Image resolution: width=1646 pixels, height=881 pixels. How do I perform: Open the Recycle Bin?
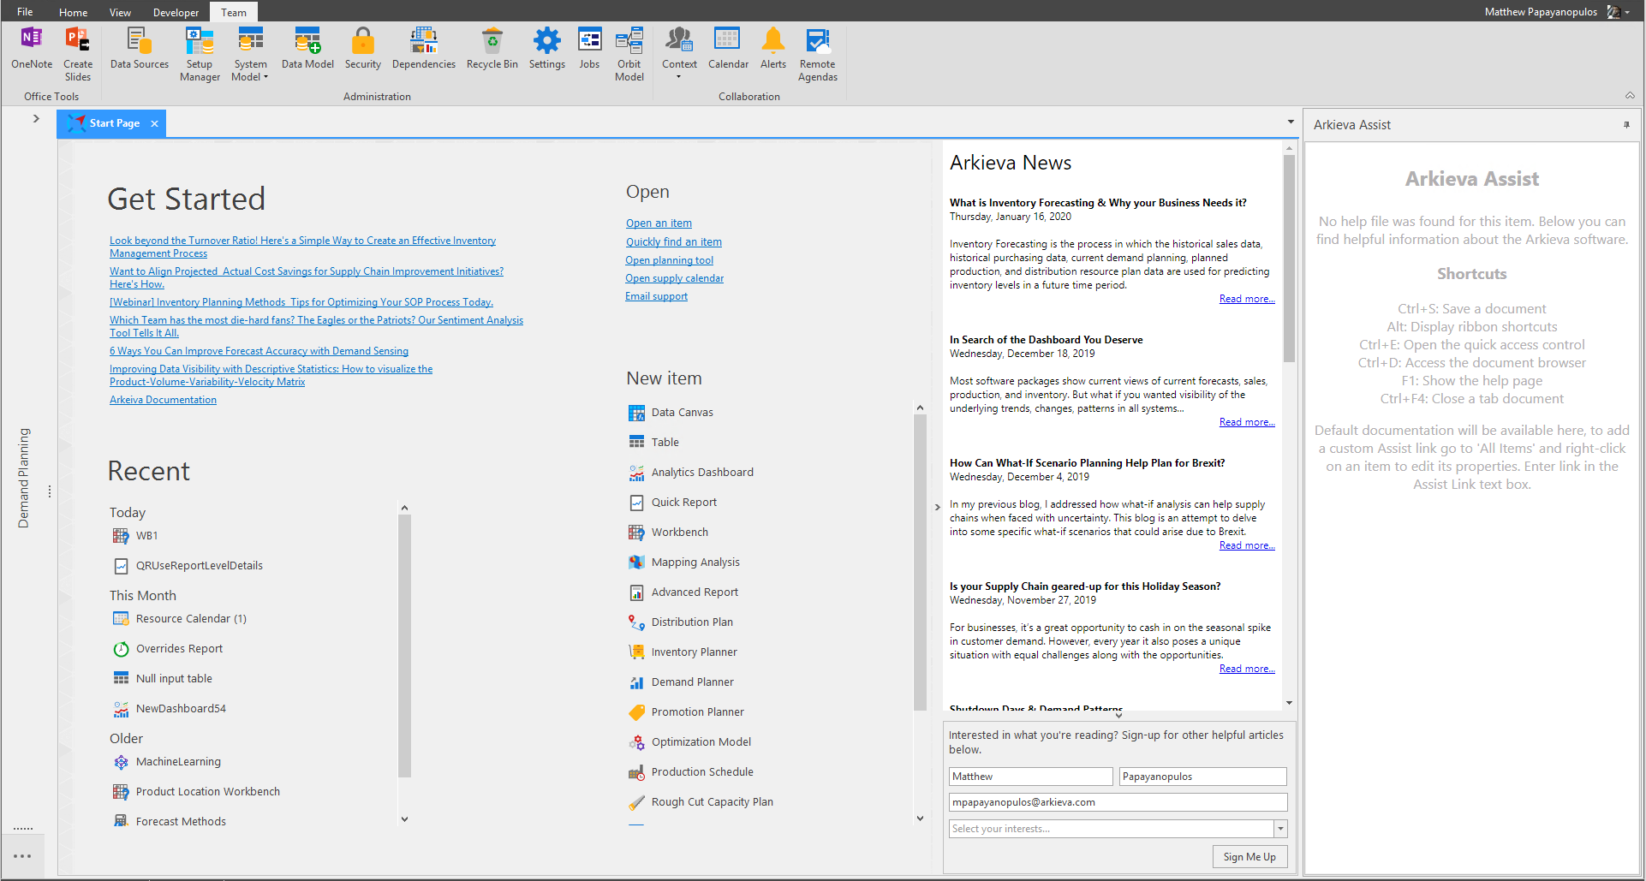[492, 48]
